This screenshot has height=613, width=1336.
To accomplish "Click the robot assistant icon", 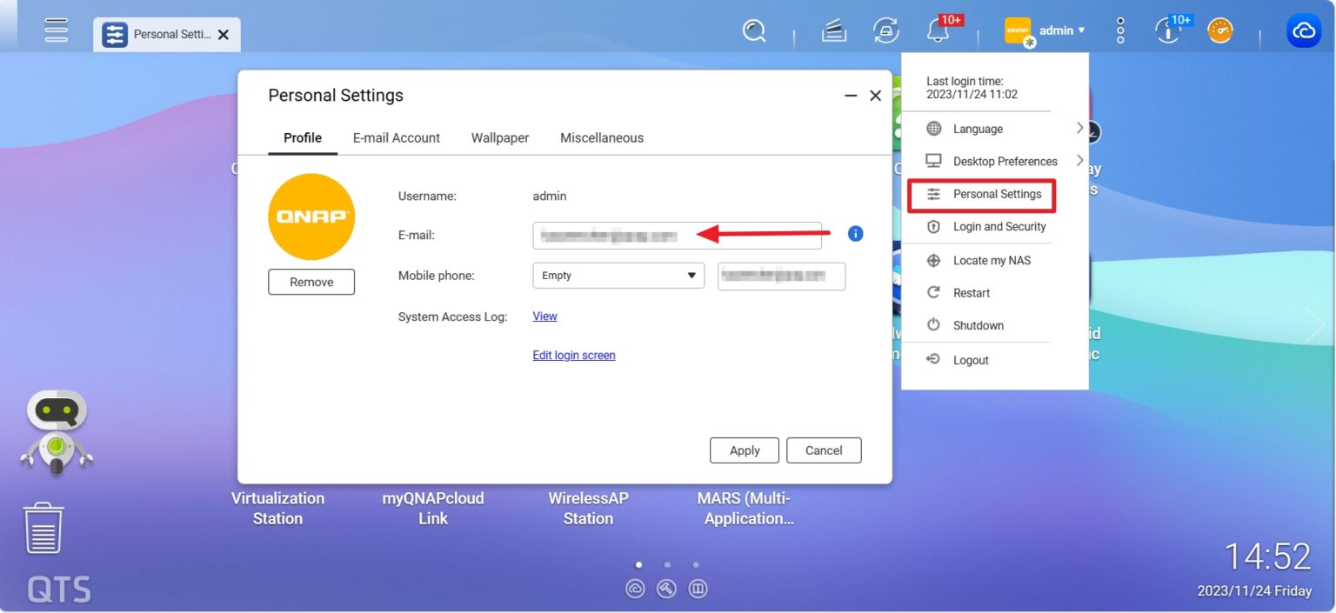I will coord(57,431).
